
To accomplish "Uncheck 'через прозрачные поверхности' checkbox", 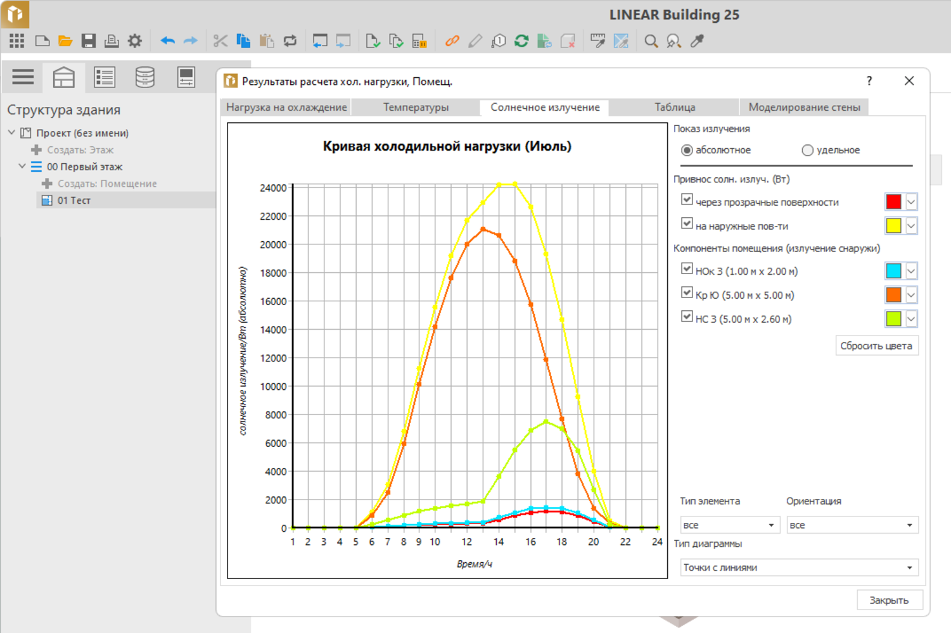I will tap(687, 199).
